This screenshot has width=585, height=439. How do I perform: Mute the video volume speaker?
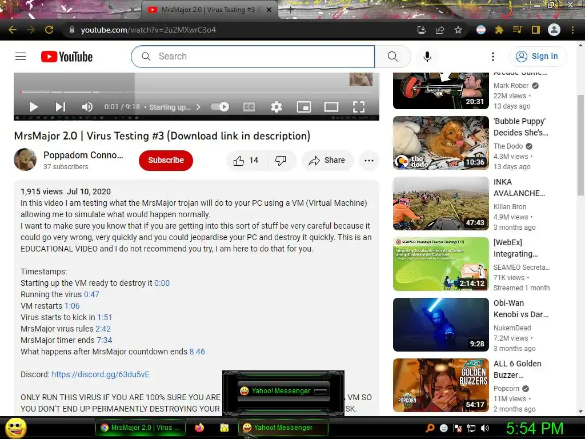(87, 107)
